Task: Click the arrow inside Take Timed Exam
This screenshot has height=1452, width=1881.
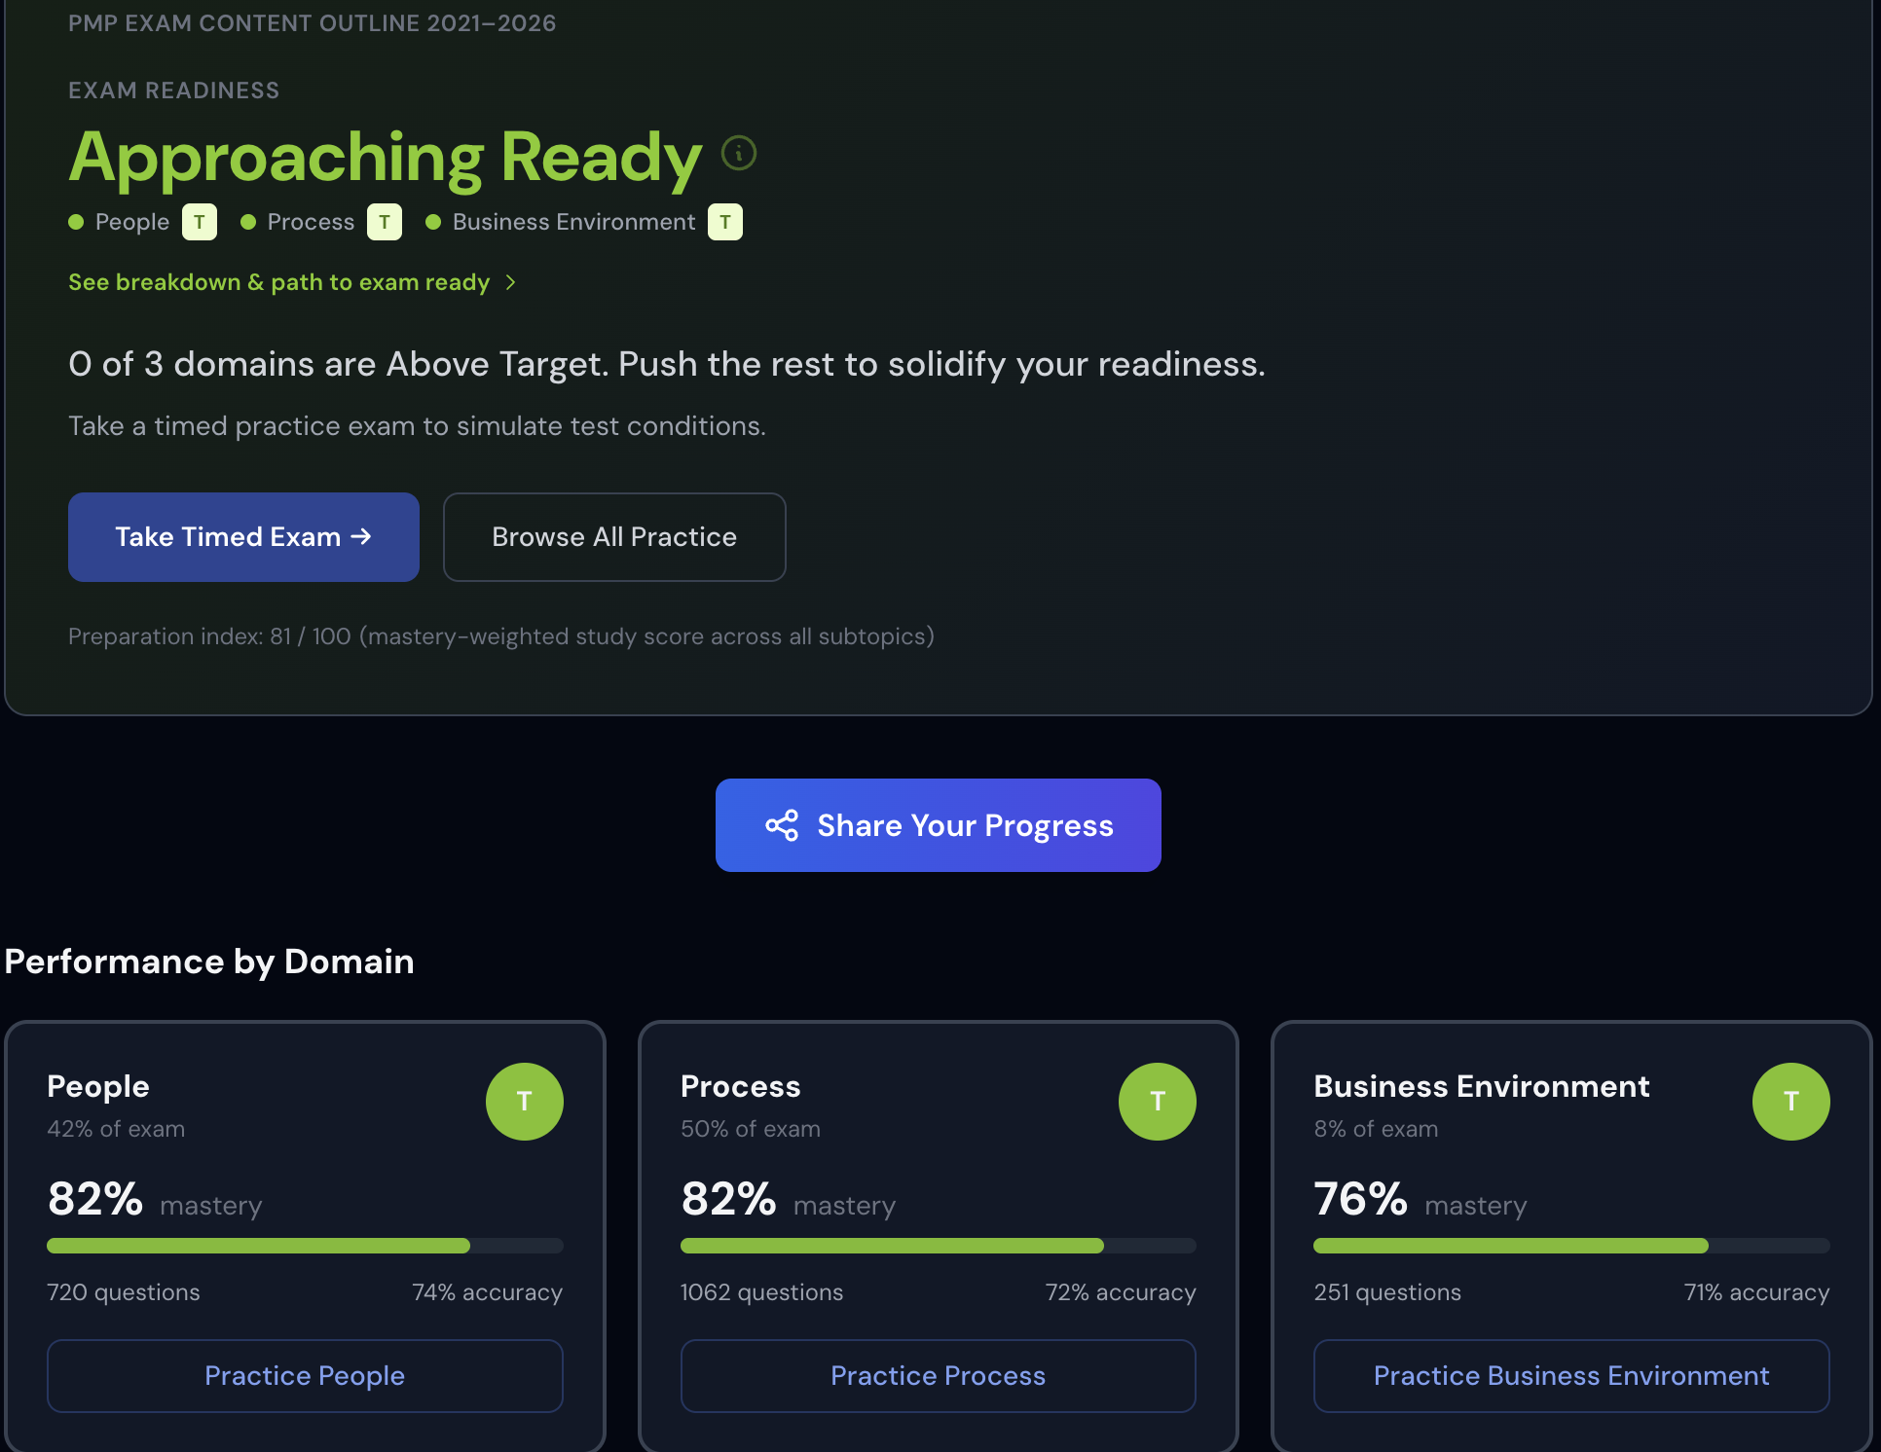Action: pos(361,536)
